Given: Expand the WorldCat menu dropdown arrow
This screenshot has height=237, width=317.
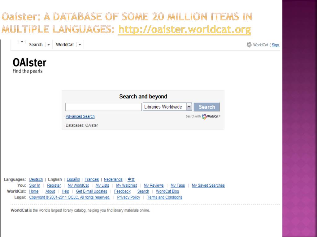Looking at the screenshot, I should pyautogui.click(x=80, y=45).
